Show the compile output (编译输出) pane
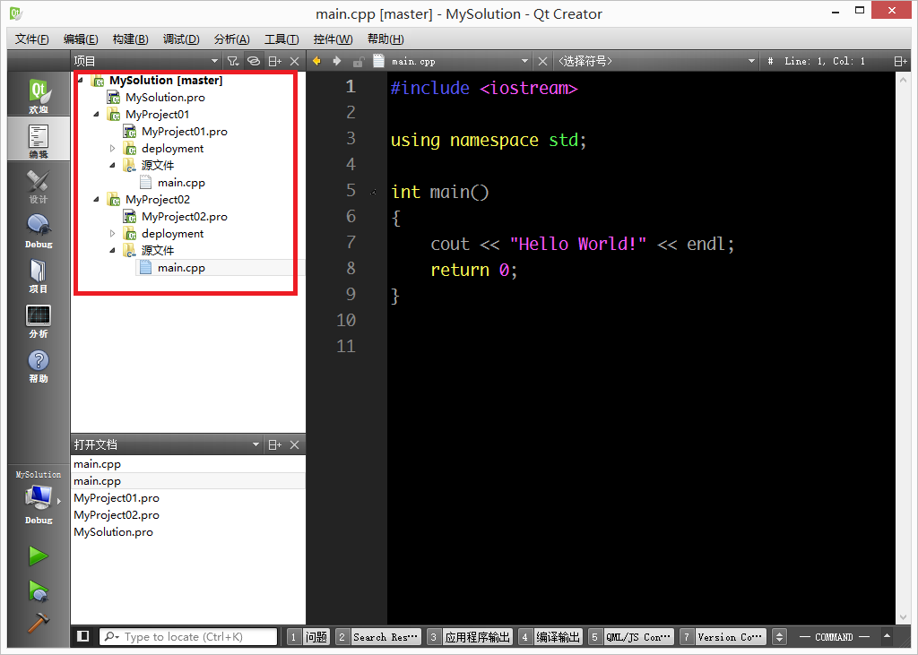This screenshot has height=655, width=918. click(x=550, y=637)
